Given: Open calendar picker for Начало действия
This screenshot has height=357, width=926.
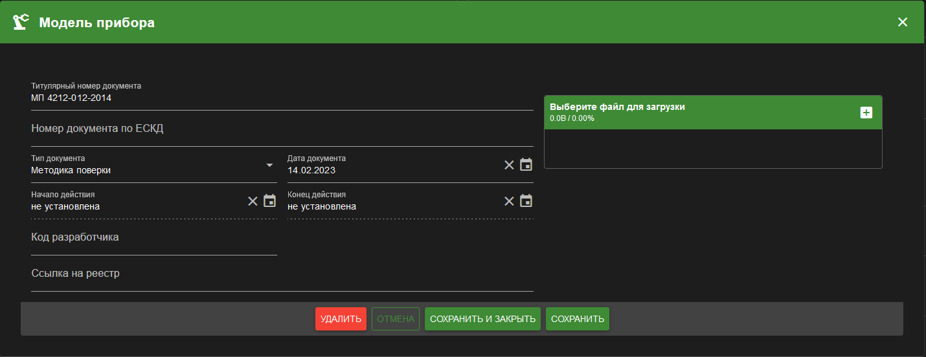Looking at the screenshot, I should pyautogui.click(x=270, y=201).
